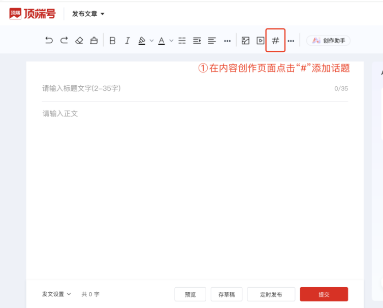Toggle italic formatting

click(x=127, y=41)
